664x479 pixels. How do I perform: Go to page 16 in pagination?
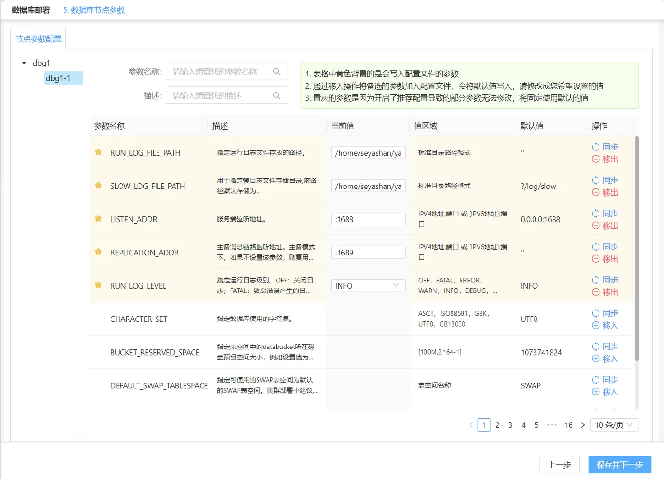click(x=569, y=425)
